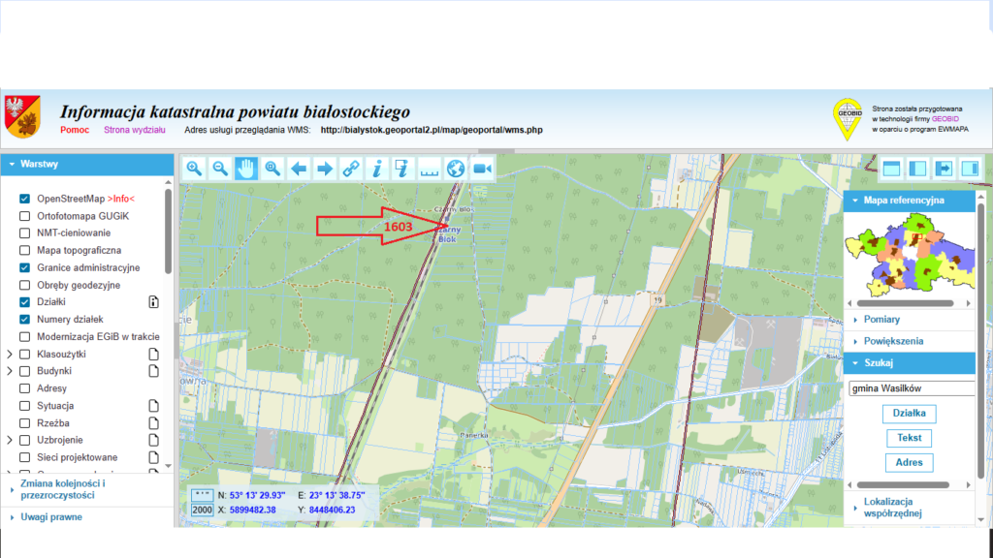Enable the NMT-cieniowanie layer
This screenshot has height=558, width=993.
(x=24, y=232)
